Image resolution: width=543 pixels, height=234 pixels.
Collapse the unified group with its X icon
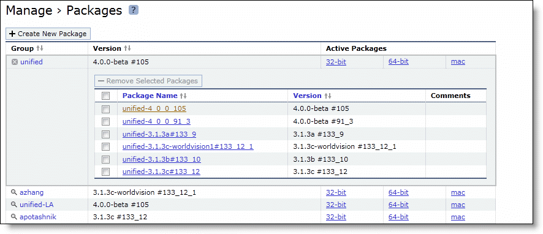point(14,62)
